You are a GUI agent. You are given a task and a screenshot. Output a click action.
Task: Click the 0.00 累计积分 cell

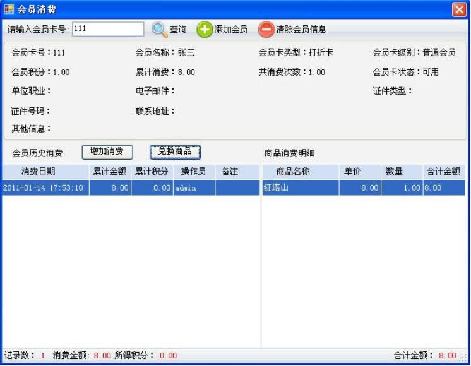[x=152, y=187]
